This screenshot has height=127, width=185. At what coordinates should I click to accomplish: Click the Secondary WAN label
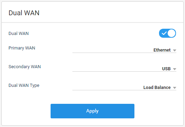pyautogui.click(x=25, y=67)
